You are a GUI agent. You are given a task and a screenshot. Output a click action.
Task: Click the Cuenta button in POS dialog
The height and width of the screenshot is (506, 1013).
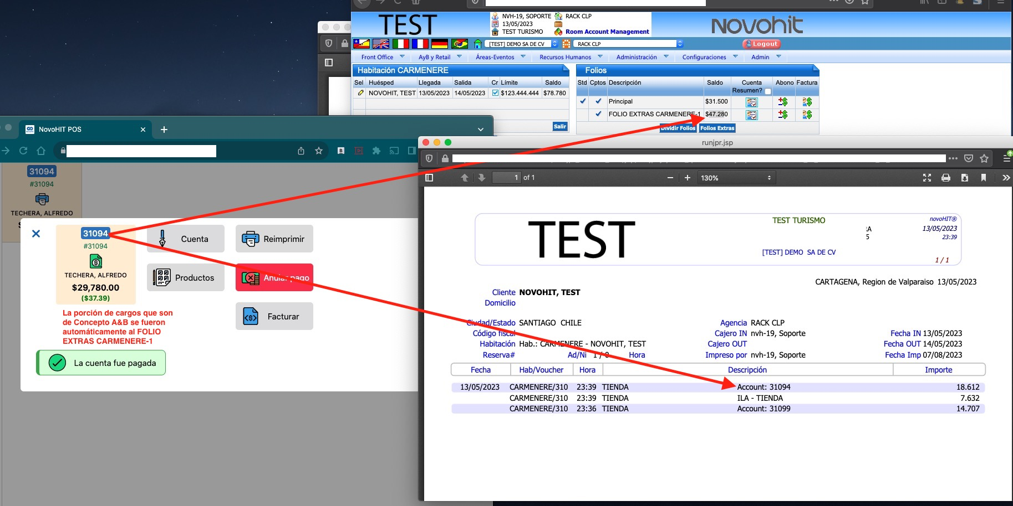pyautogui.click(x=186, y=239)
